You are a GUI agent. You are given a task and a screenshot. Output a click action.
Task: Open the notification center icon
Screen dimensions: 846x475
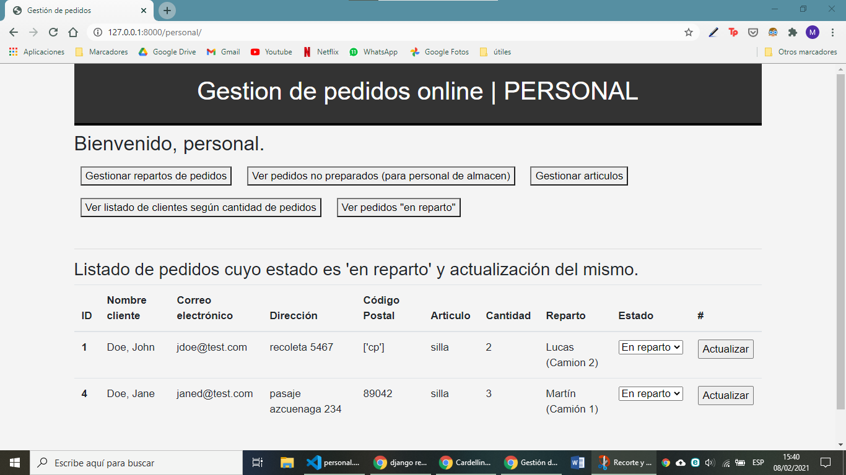click(x=826, y=463)
